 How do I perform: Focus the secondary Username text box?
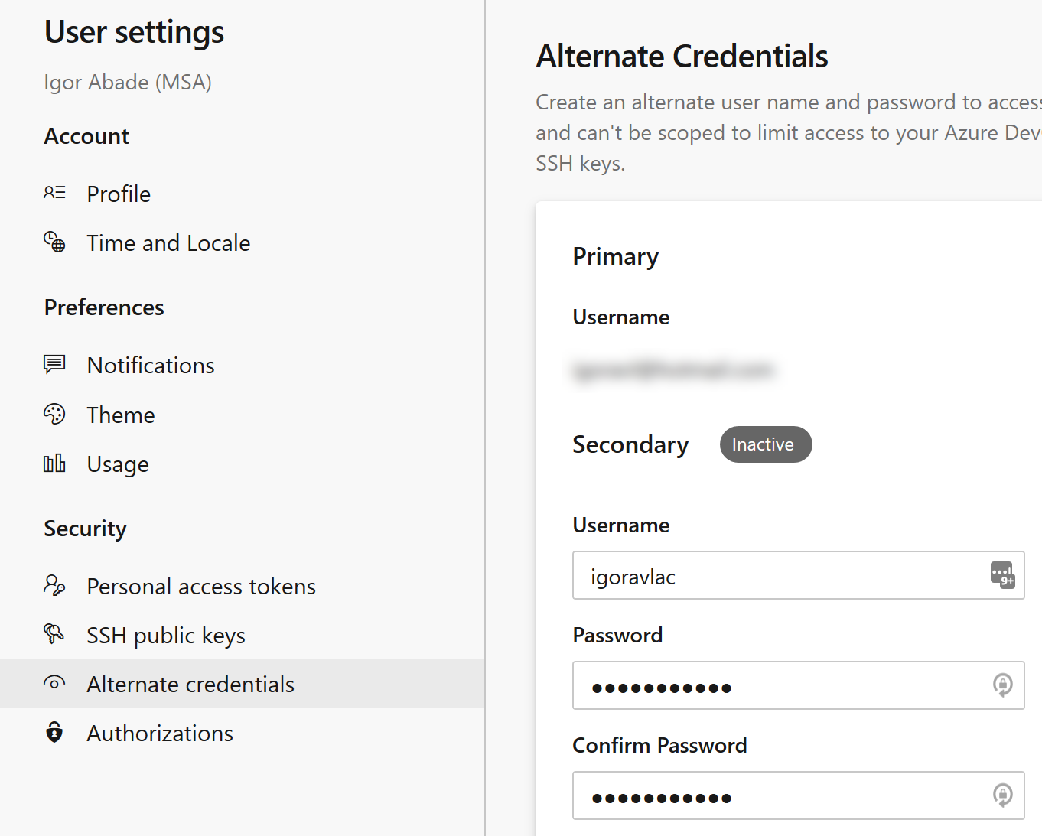[799, 575]
